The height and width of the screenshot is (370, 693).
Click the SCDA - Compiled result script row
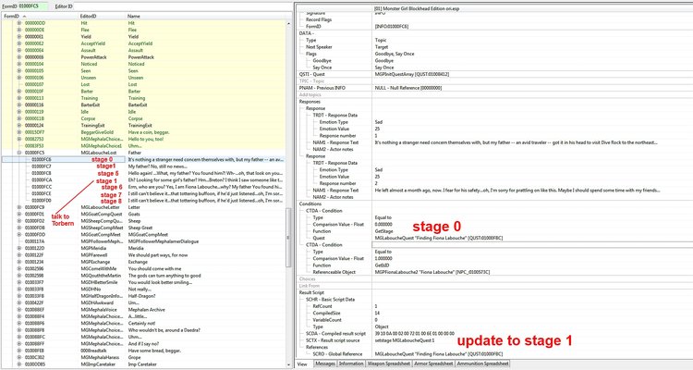[494, 334]
